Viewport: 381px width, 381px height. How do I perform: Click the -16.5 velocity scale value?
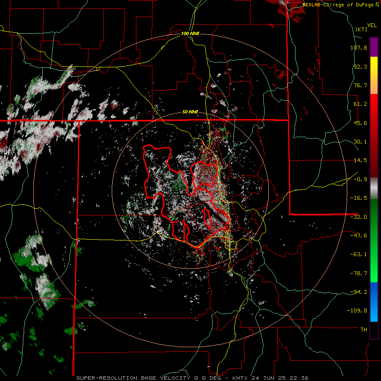tap(359, 198)
